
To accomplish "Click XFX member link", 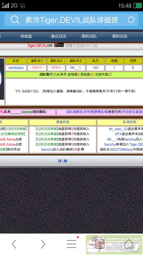I will pyautogui.click(x=118, y=134).
